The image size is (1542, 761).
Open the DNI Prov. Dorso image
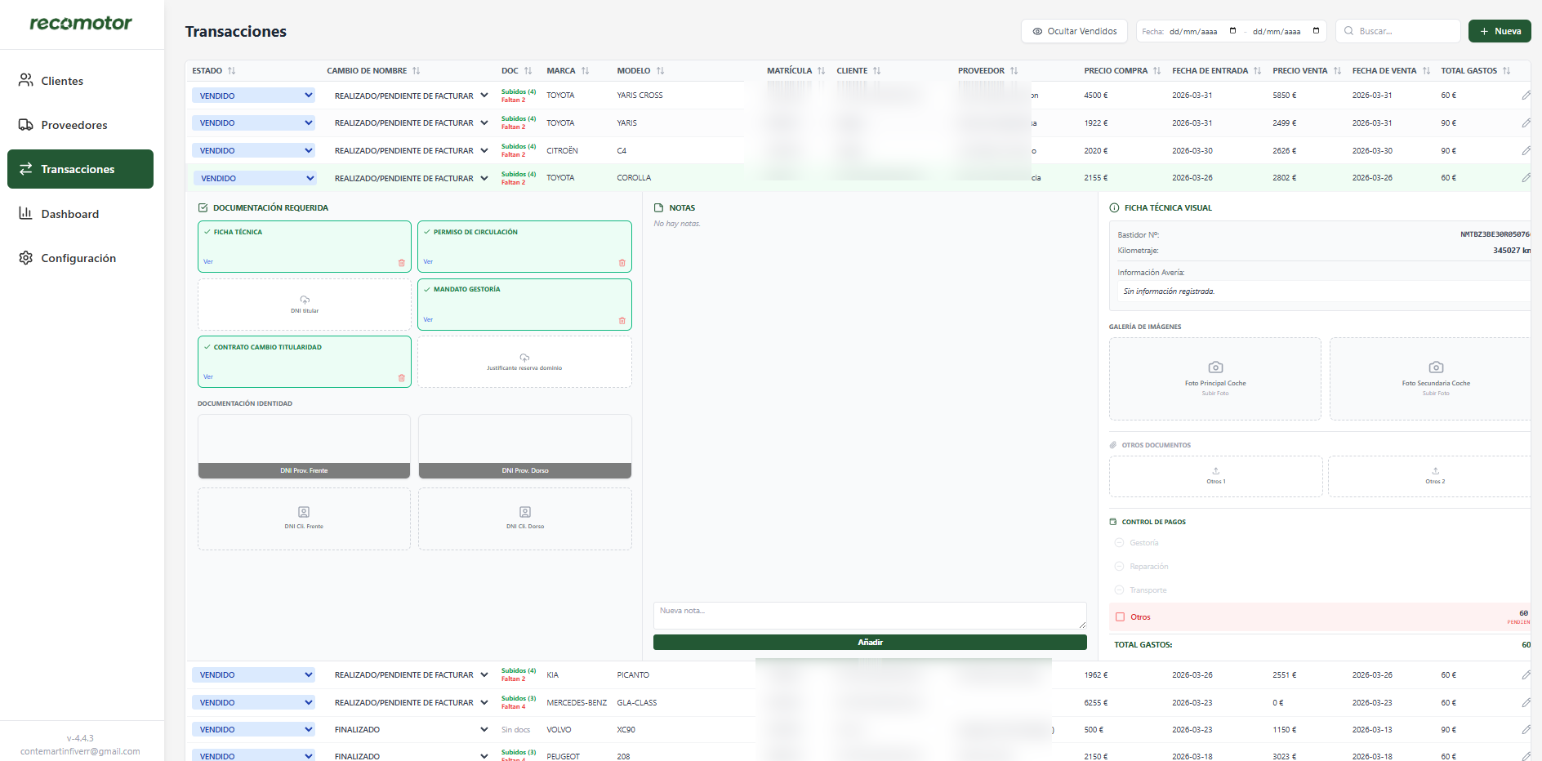[525, 447]
